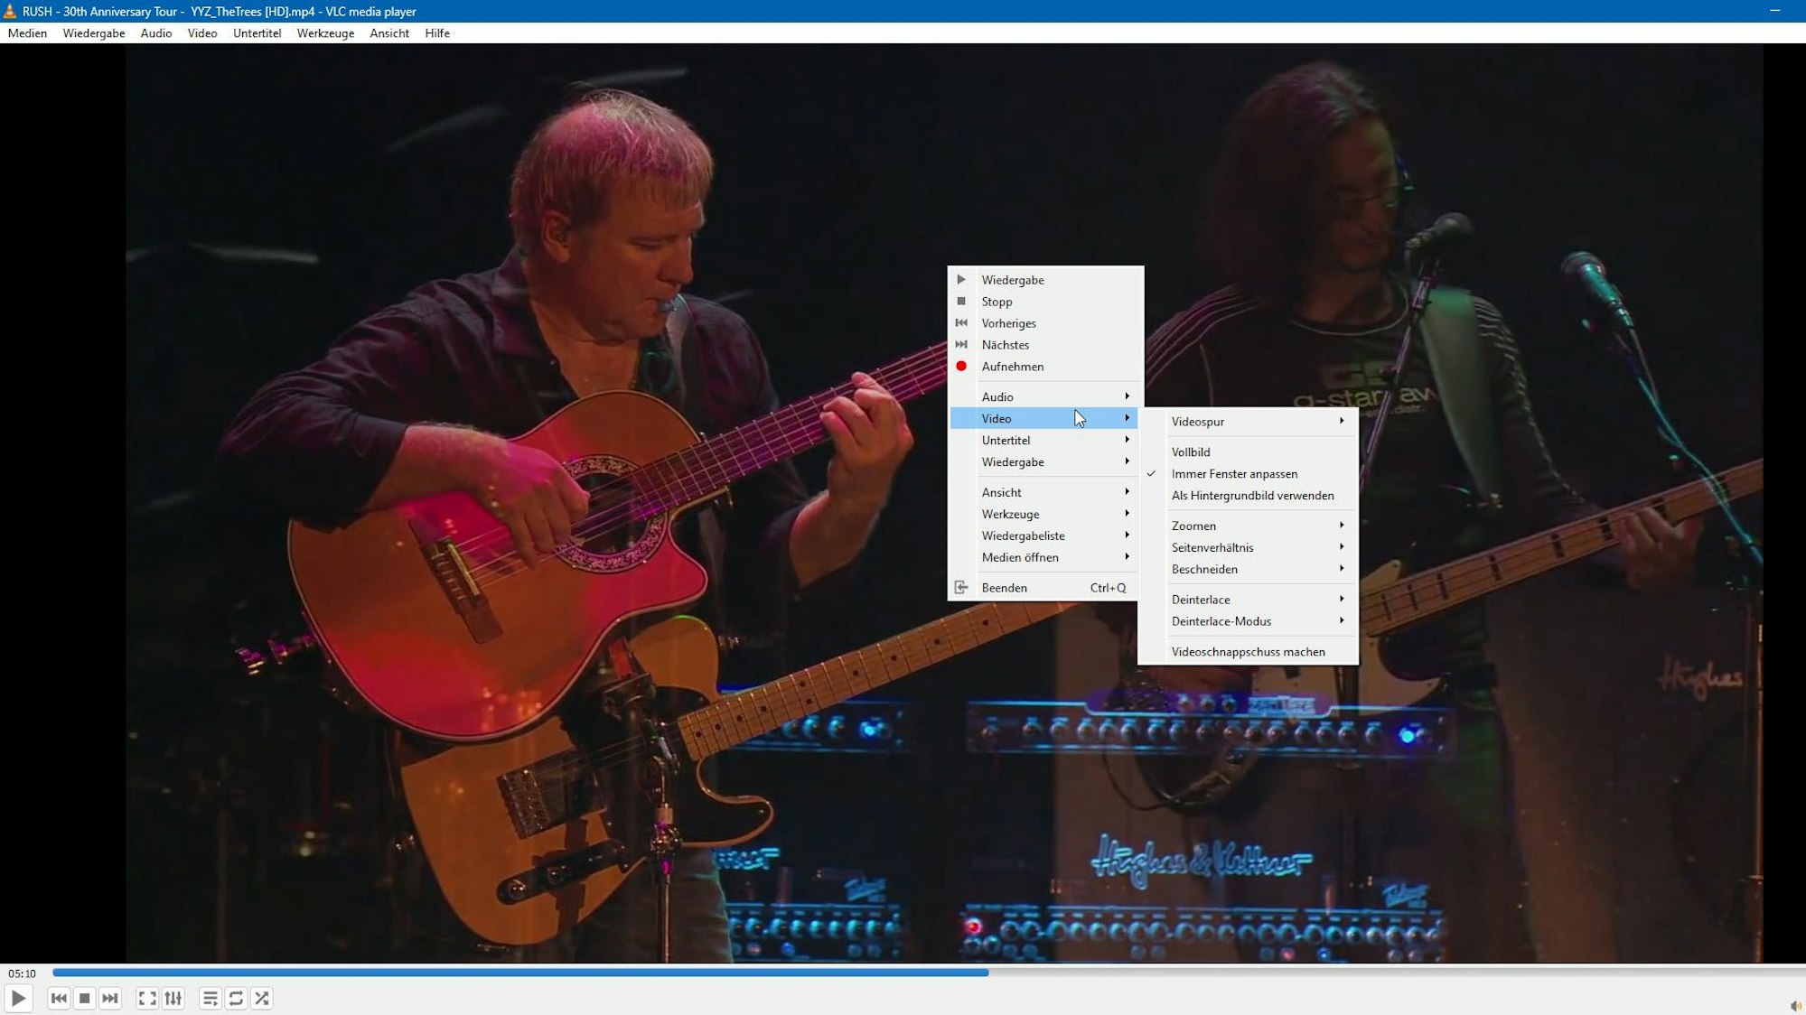The image size is (1806, 1015).
Task: Open the Untertitel menu bar item
Action: point(257,33)
